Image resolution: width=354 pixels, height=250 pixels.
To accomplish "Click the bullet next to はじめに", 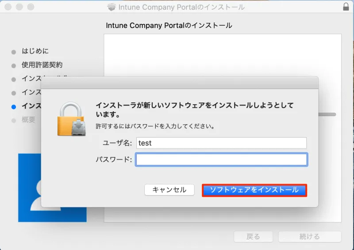I will point(14,52).
